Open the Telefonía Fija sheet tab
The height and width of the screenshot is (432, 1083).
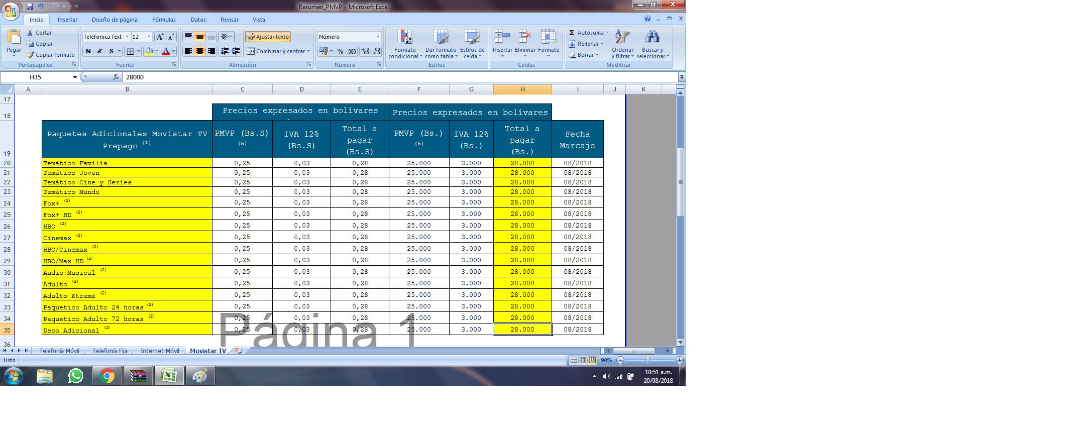pyautogui.click(x=110, y=351)
